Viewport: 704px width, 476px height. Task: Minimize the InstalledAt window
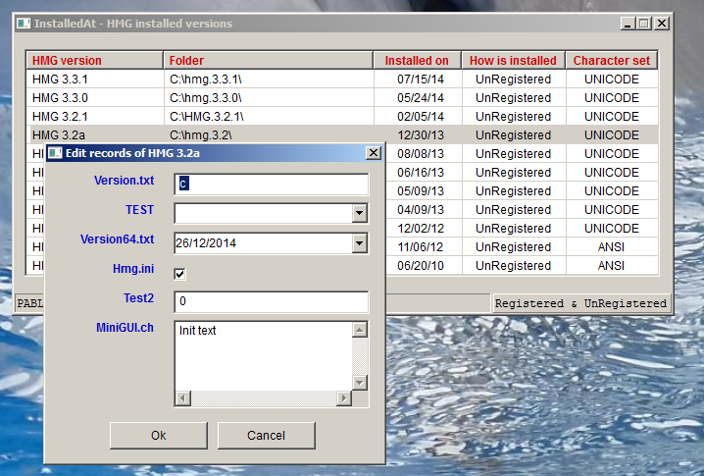click(628, 24)
